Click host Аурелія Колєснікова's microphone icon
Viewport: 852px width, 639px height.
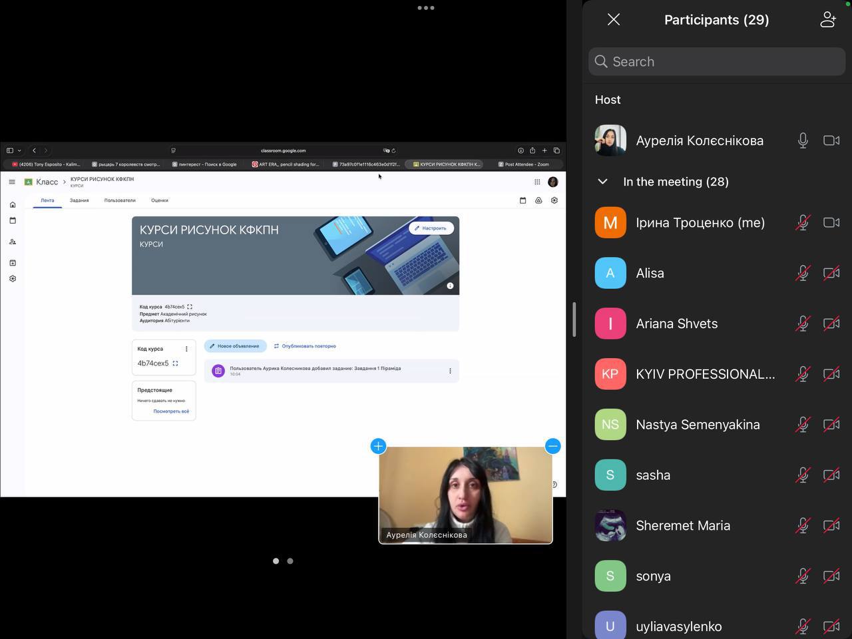[803, 140]
